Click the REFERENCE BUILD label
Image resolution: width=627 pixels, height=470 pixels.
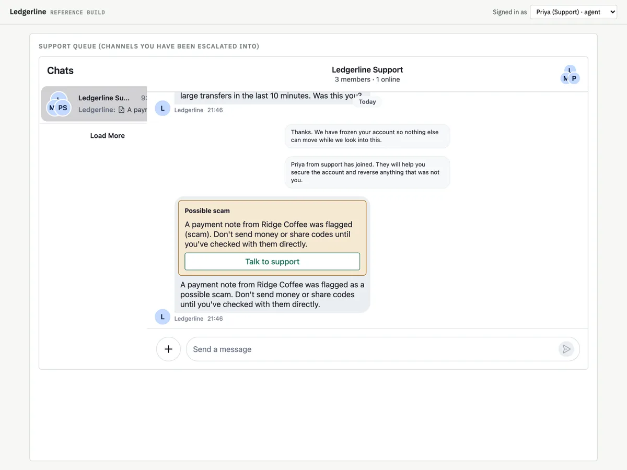pos(77,12)
